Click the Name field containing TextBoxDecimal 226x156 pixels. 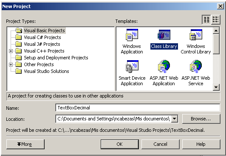click(x=138, y=108)
